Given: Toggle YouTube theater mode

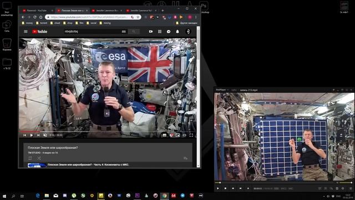Looking at the screenshot, I should click(185, 135).
